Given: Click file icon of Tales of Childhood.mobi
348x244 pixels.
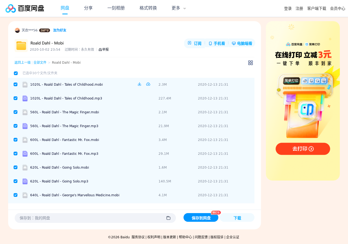Looking at the screenshot, I should [x=25, y=85].
